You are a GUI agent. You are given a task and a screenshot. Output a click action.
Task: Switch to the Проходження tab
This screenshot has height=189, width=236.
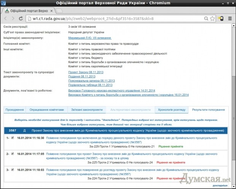(x=14, y=110)
